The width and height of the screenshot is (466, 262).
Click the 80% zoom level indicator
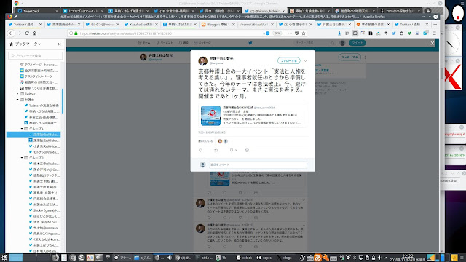click(x=277, y=33)
